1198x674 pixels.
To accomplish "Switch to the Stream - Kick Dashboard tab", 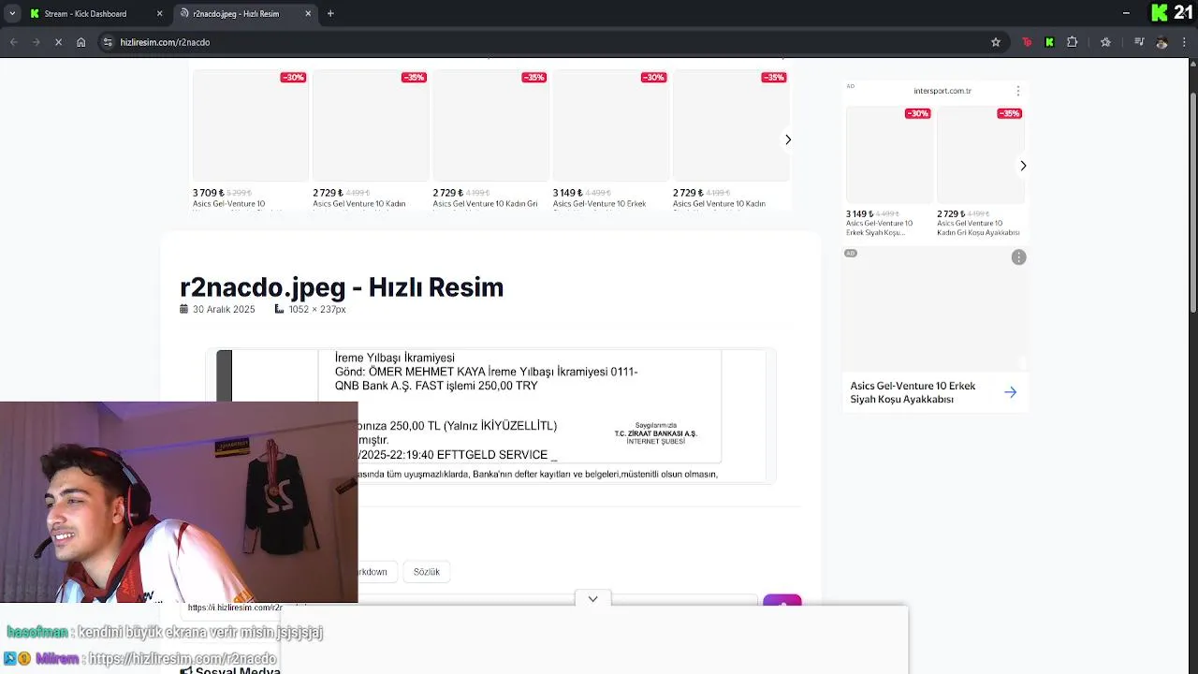I will 86,13.
